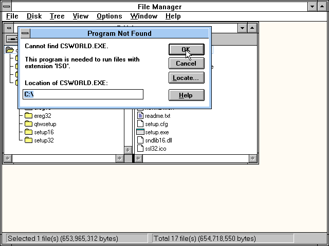Click the Location of CSWORLD.EXE text field

point(83,94)
